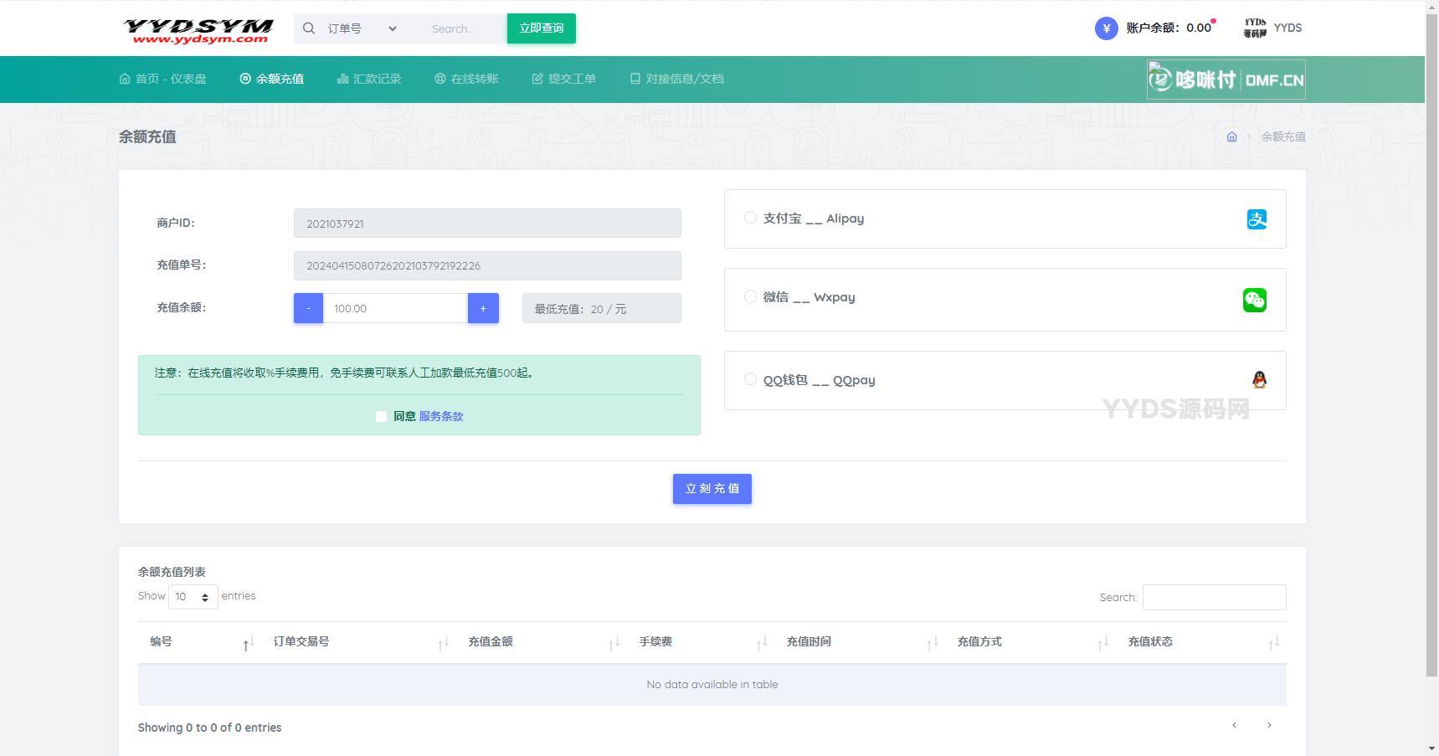This screenshot has width=1439, height=756.
Task: Select the 支付宝 Alipay radio button
Action: point(750,218)
